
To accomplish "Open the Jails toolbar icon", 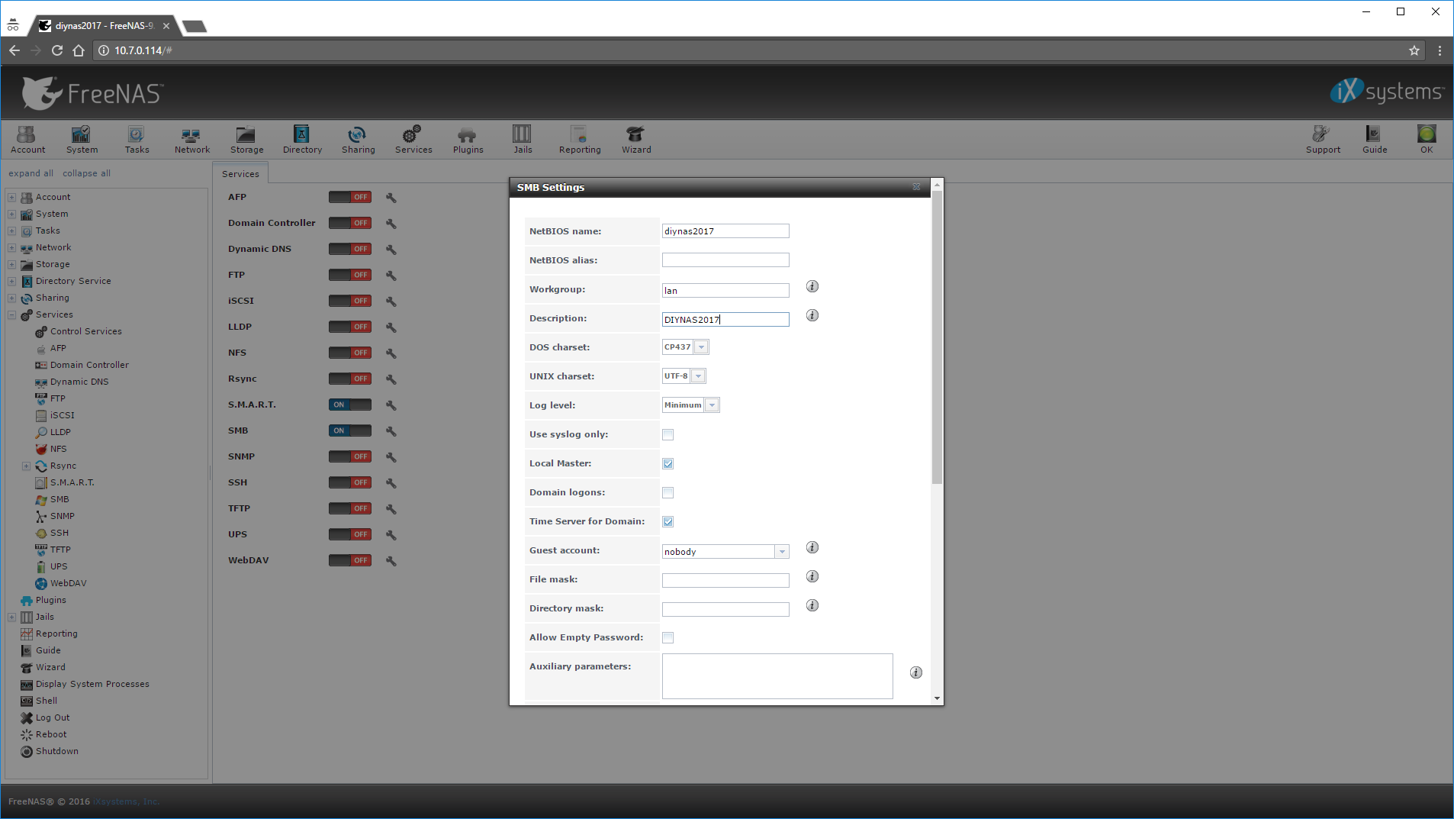I will click(523, 140).
